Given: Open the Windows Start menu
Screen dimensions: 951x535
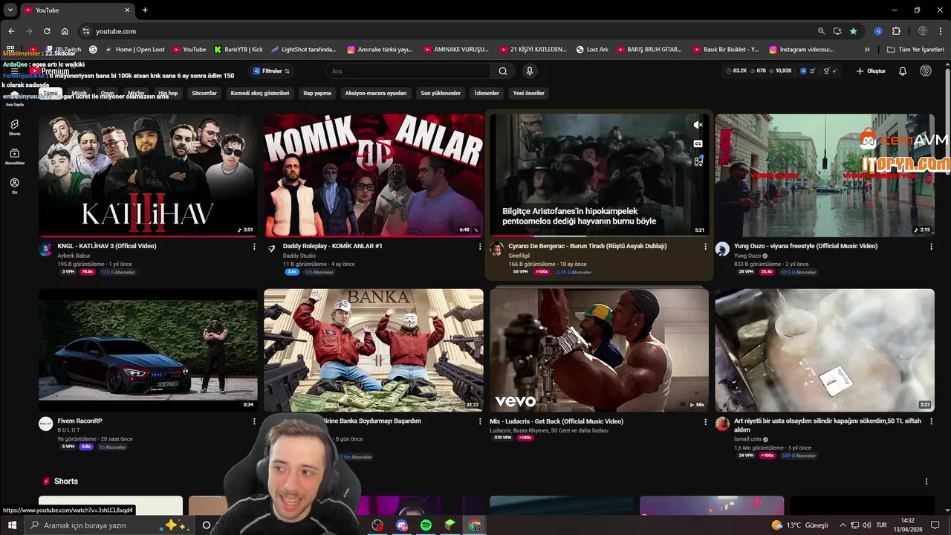Looking at the screenshot, I should pos(12,525).
